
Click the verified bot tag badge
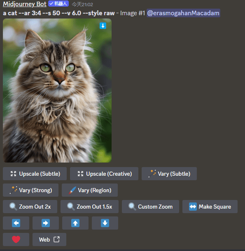(58, 4)
